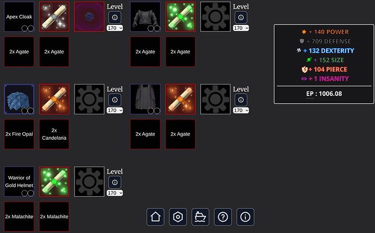Select the white sparkle enchant scroll

tap(54, 17)
